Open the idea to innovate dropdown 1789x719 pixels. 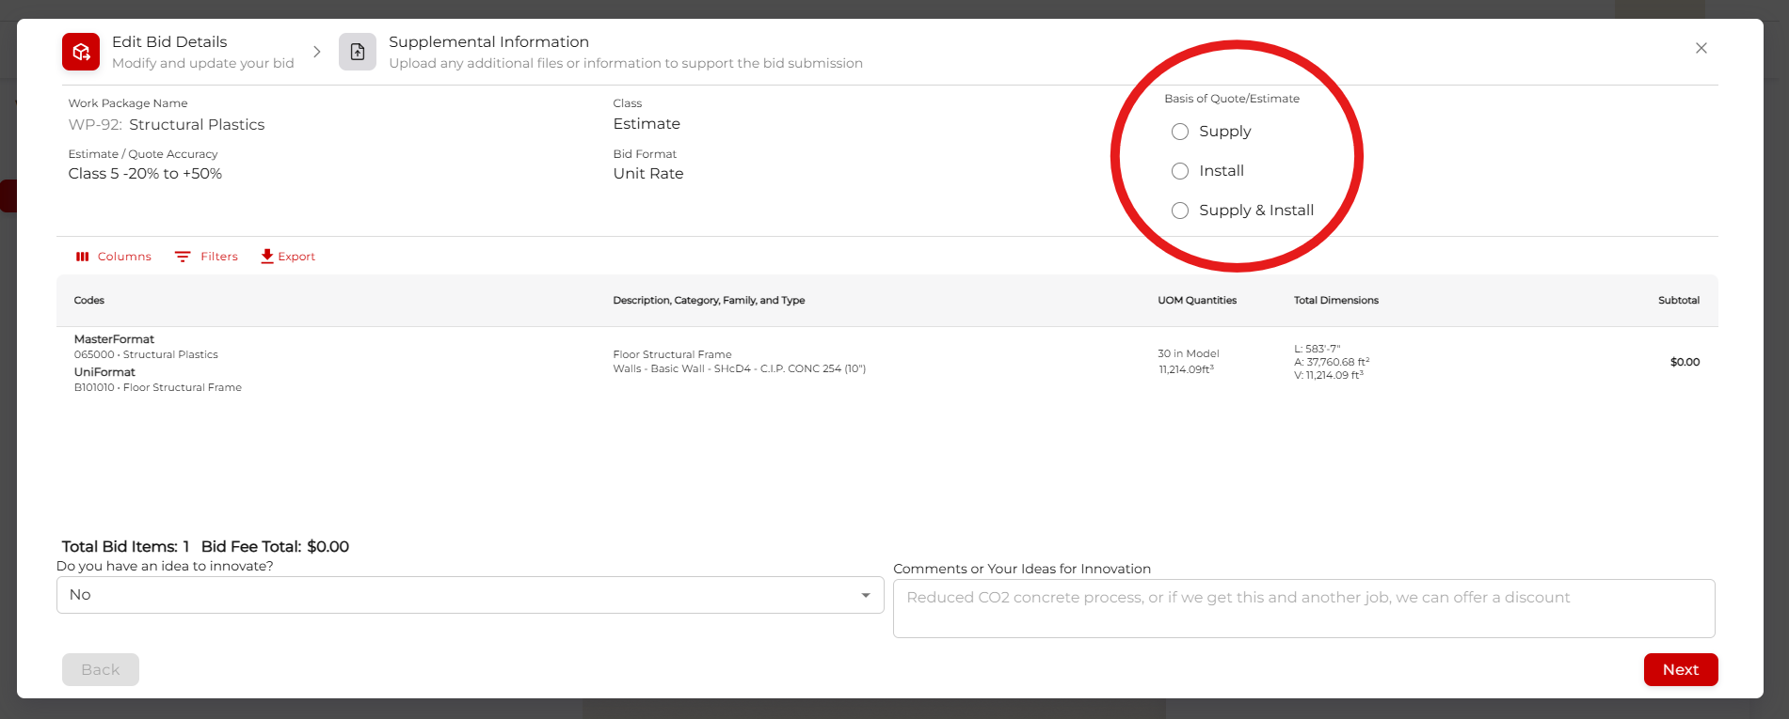click(x=471, y=595)
